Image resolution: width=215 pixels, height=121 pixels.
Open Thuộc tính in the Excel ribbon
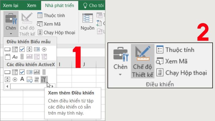pyautogui.click(x=51, y=15)
